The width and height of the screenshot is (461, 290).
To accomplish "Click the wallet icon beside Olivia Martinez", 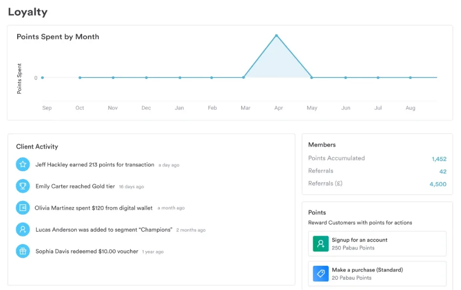I will pos(22,208).
